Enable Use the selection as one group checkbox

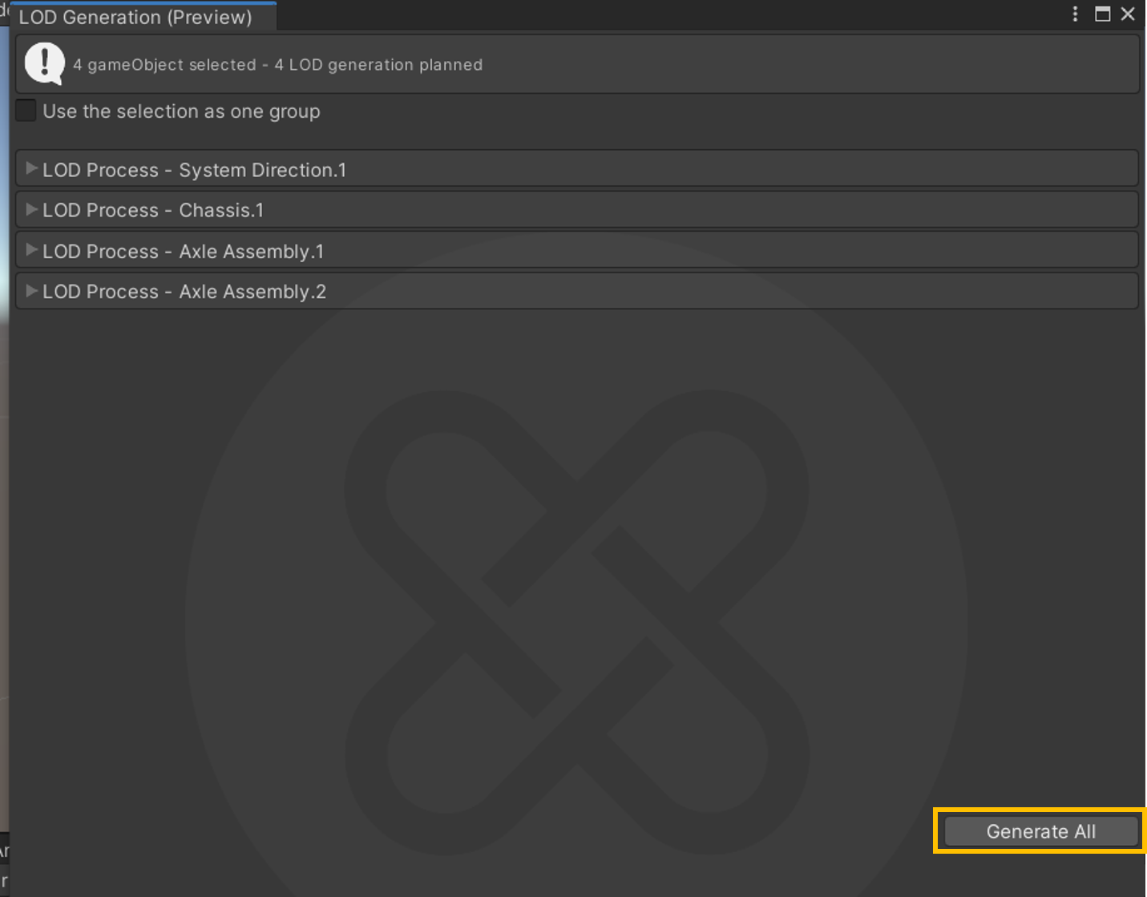point(26,111)
